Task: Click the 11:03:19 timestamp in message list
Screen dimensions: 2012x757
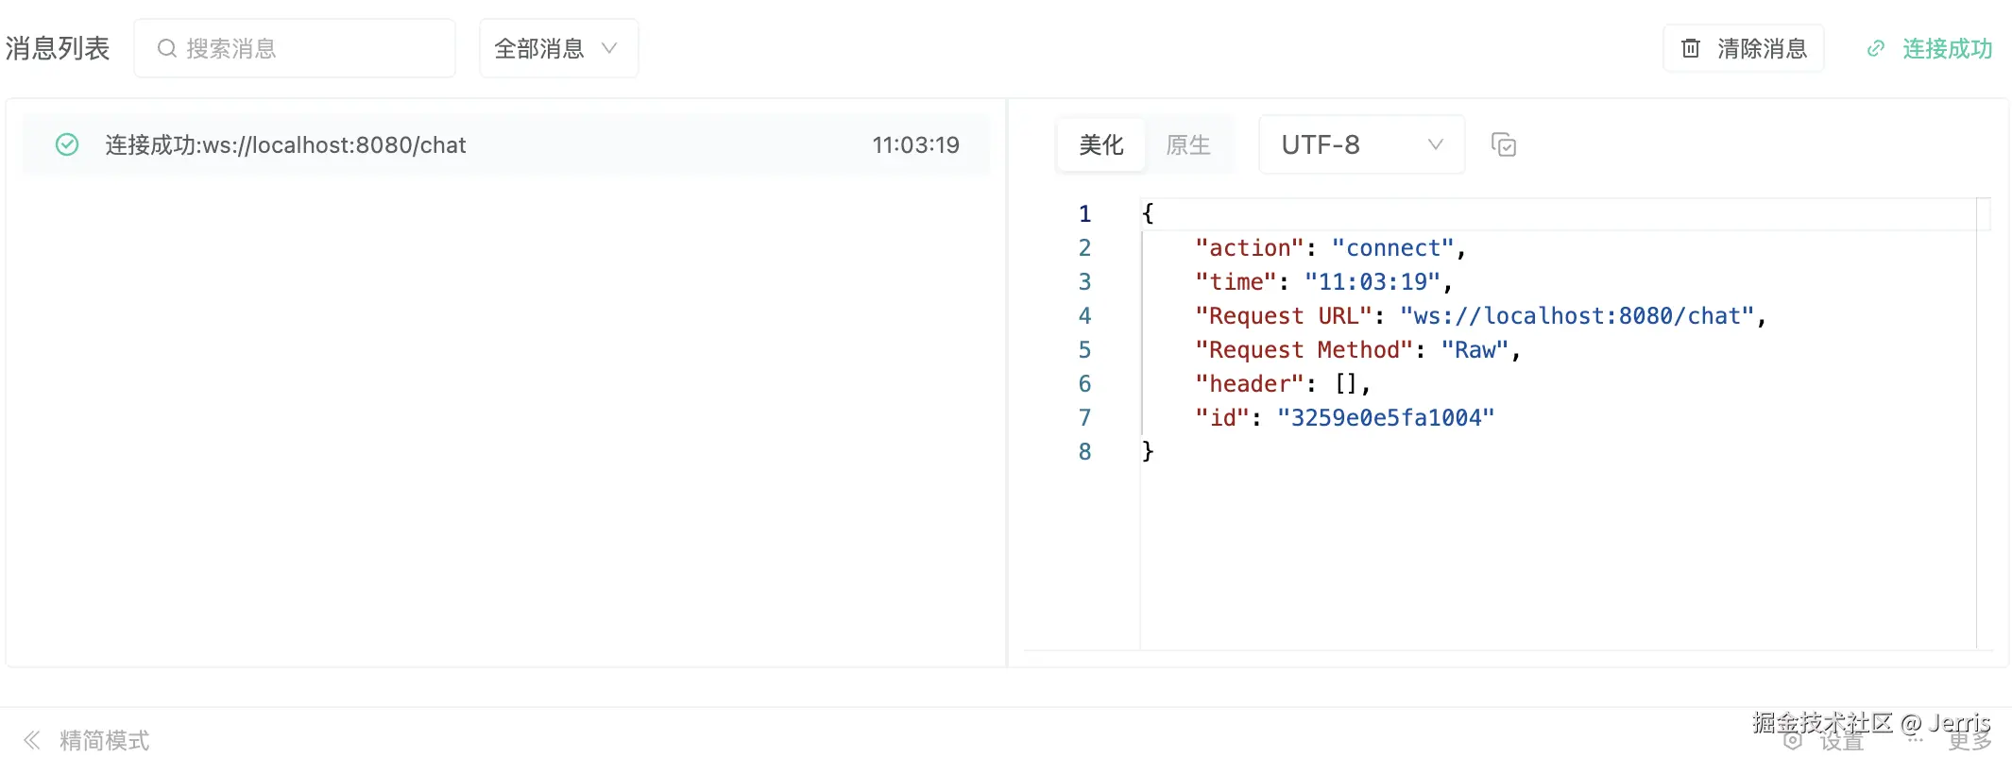Action: [915, 144]
